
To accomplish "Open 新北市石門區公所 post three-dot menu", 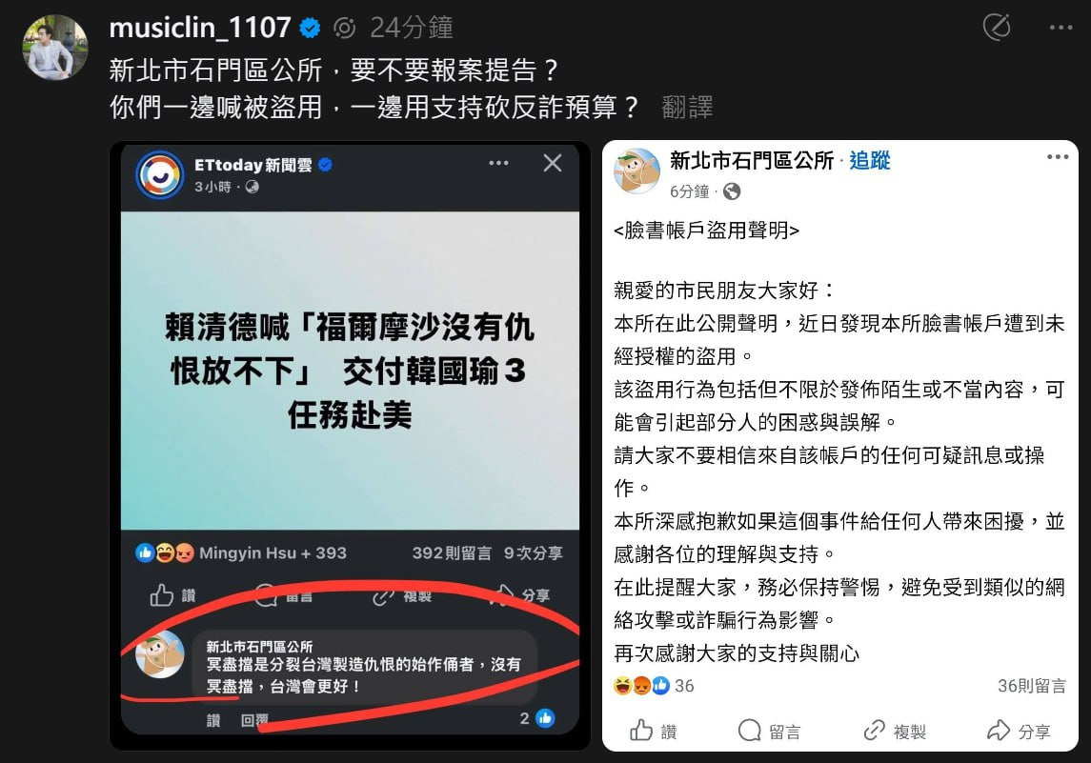I will point(1058,157).
